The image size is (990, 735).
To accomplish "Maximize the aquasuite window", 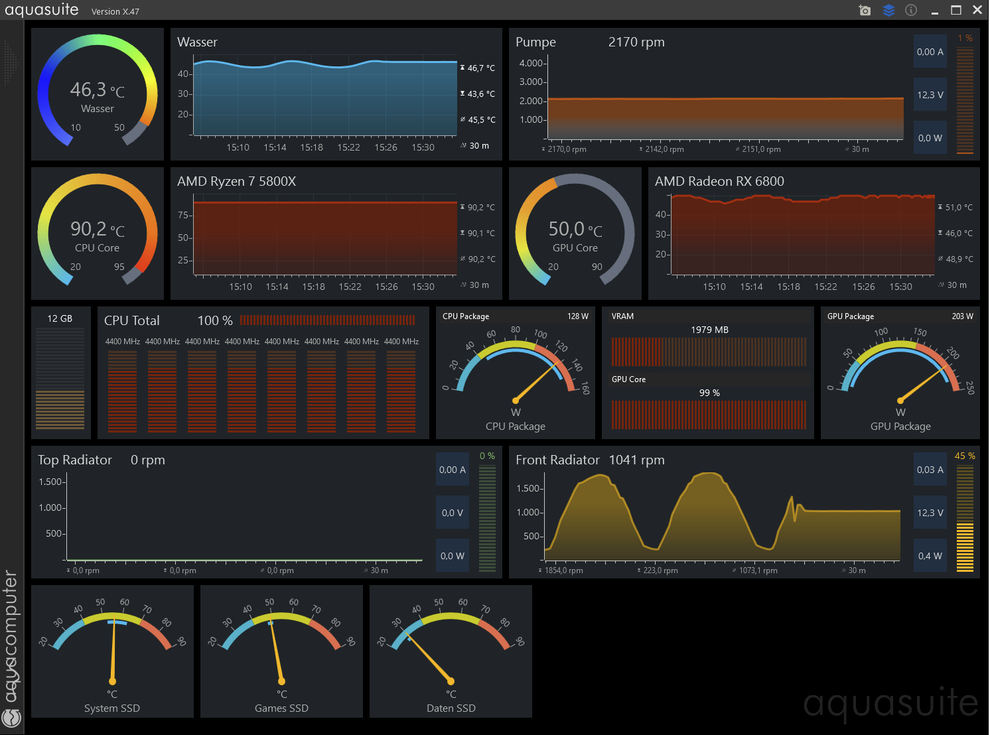I will point(956,10).
